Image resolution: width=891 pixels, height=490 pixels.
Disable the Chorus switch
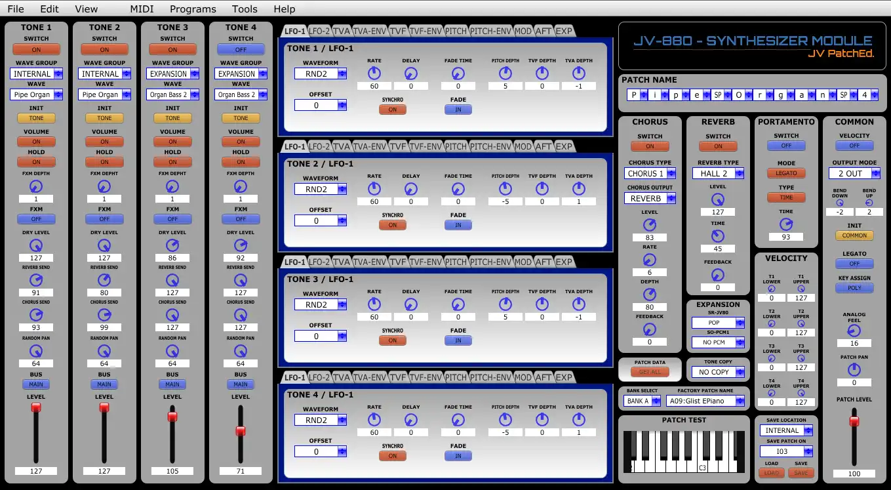point(650,146)
